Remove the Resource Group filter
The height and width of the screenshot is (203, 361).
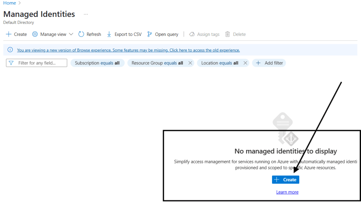point(190,63)
